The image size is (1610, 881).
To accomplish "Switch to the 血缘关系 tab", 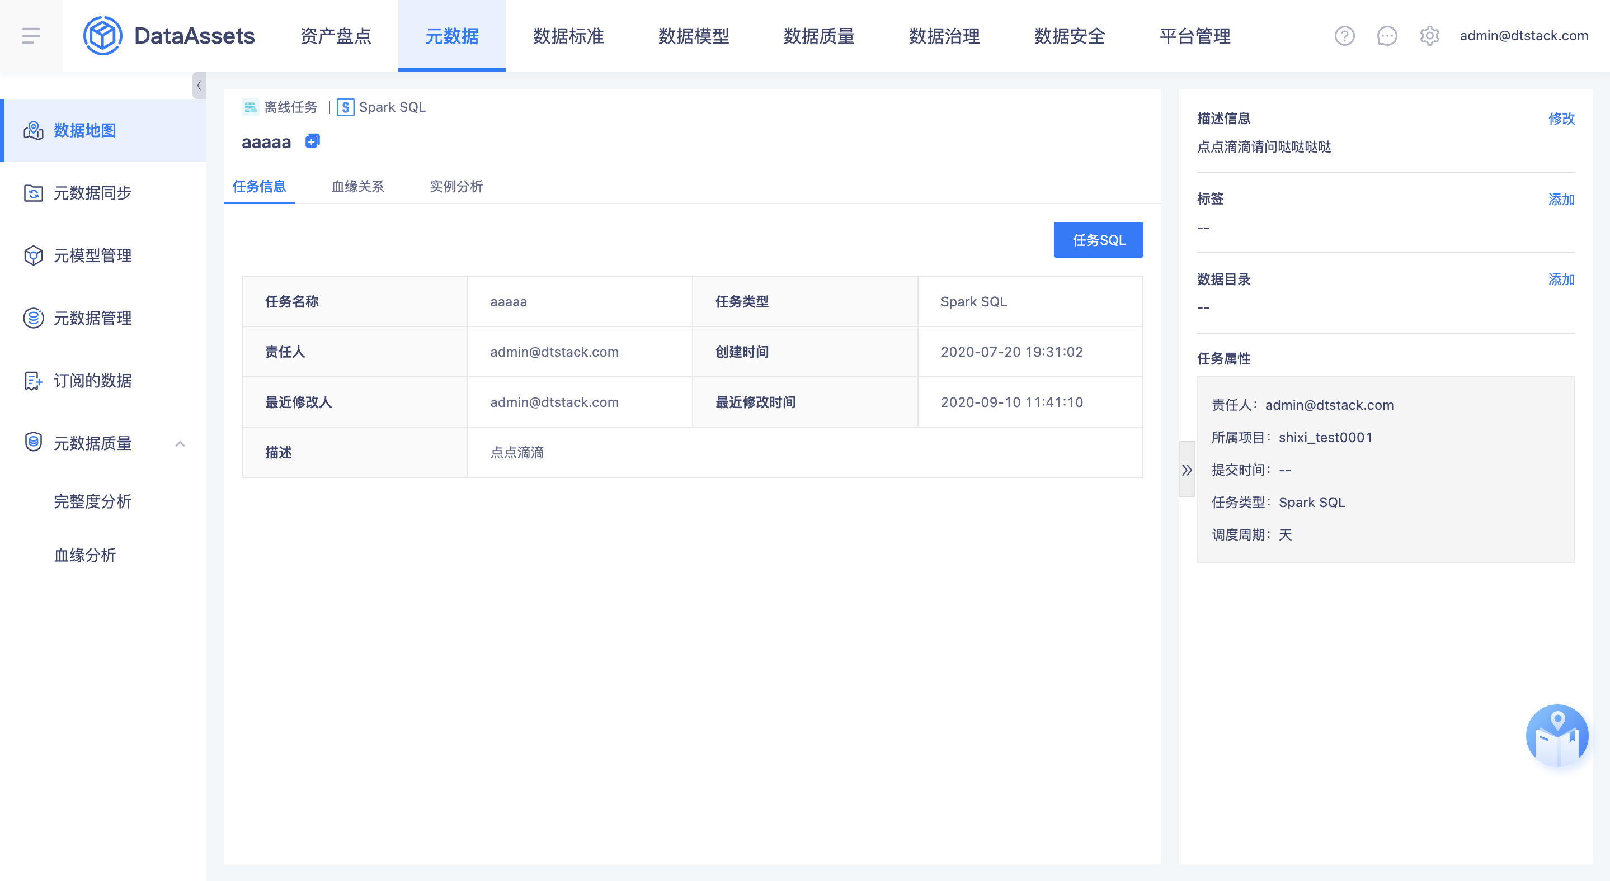I will (x=357, y=186).
